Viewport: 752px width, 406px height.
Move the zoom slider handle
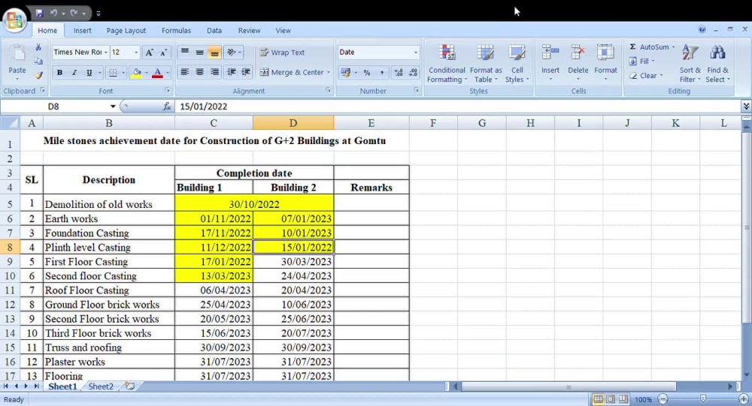[702, 398]
